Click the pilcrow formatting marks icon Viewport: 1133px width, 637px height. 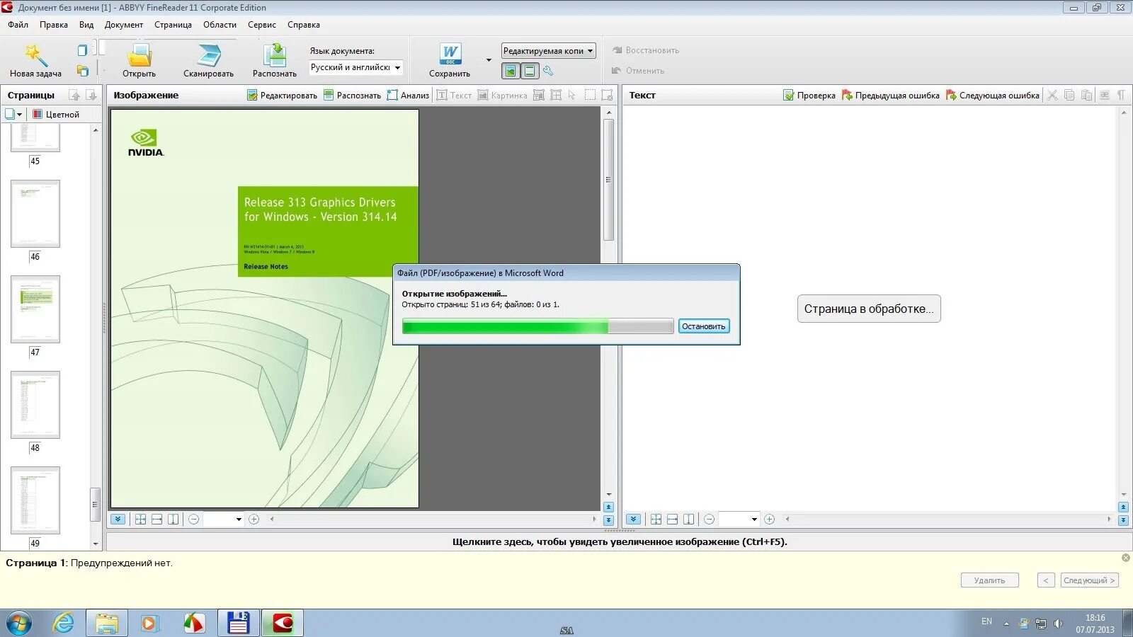[1121, 95]
